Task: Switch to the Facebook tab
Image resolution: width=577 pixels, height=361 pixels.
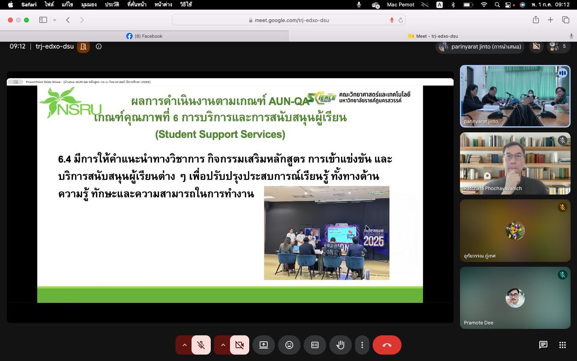Action: (144, 36)
